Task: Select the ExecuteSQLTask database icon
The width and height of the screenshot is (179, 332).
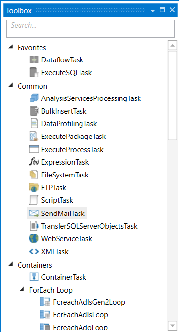Action: (x=34, y=73)
